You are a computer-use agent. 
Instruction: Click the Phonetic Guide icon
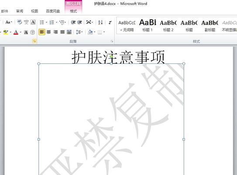(x=26, y=22)
